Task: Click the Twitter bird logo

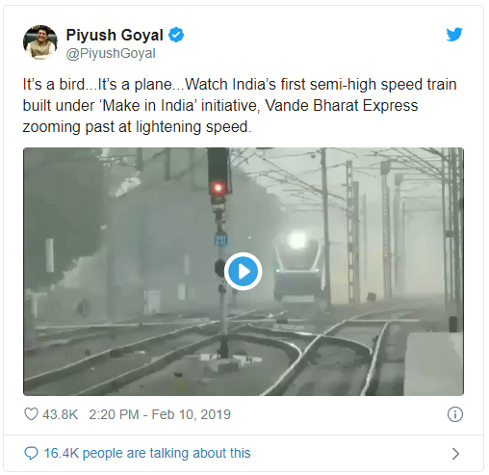Action: pyautogui.click(x=454, y=35)
